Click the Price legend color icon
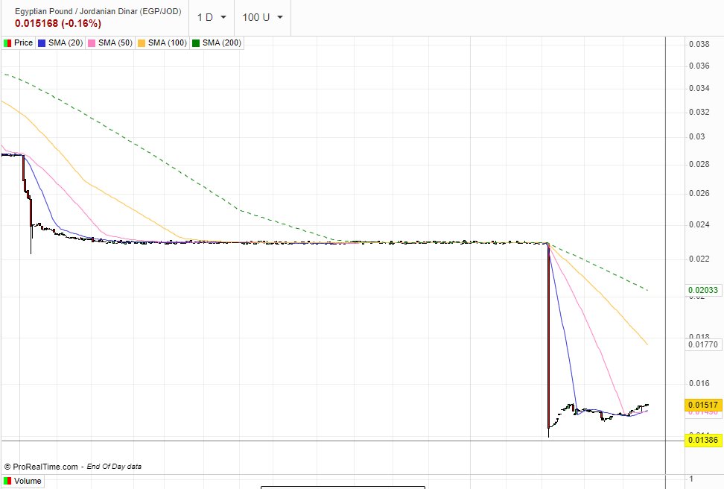Image resolution: width=724 pixels, height=489 pixels. click(x=7, y=43)
